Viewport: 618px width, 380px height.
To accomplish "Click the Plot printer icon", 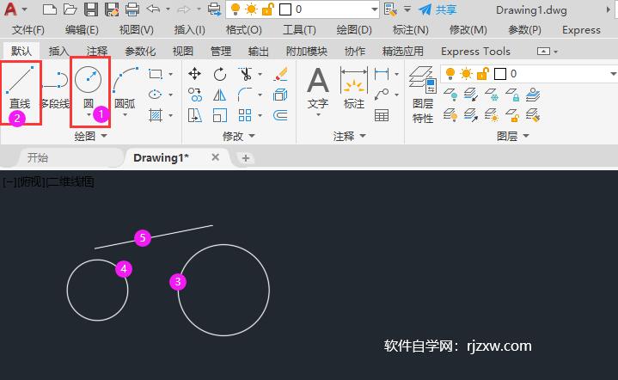I will point(132,9).
